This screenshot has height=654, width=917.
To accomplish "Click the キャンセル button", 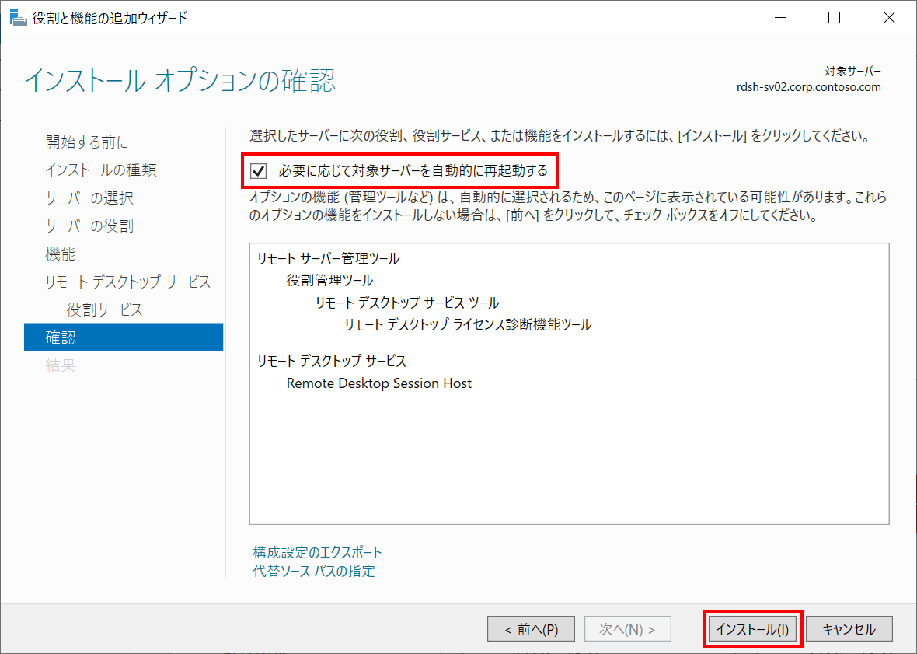I will [849, 628].
